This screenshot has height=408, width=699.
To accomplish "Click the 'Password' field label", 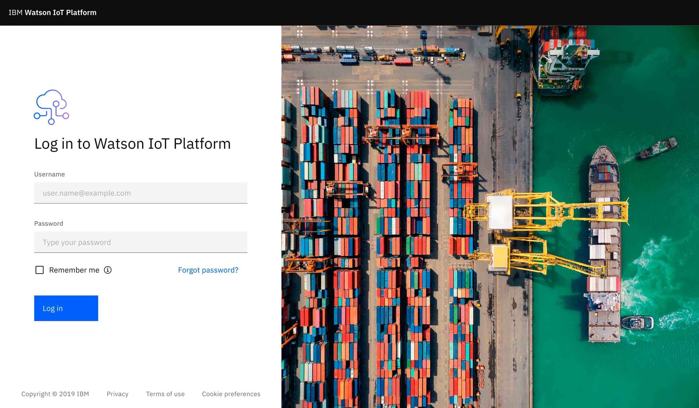I will (49, 223).
